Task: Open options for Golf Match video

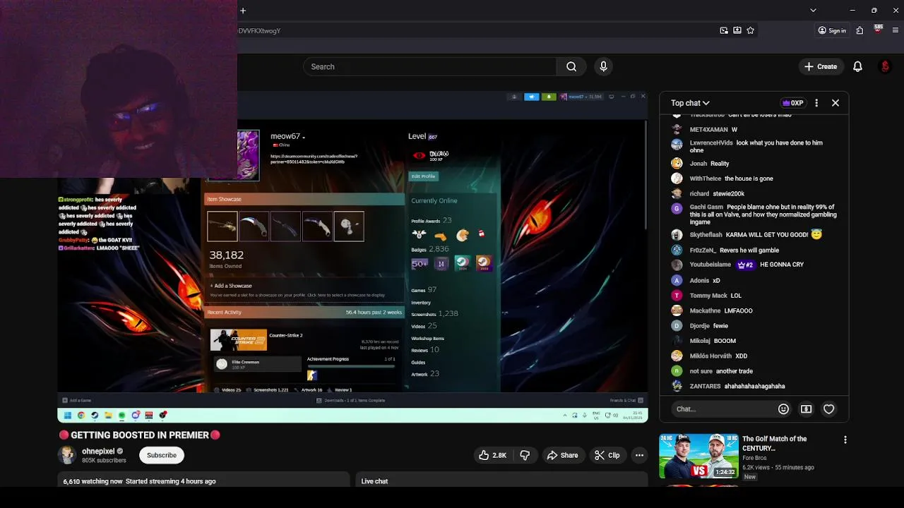Action: [845, 440]
